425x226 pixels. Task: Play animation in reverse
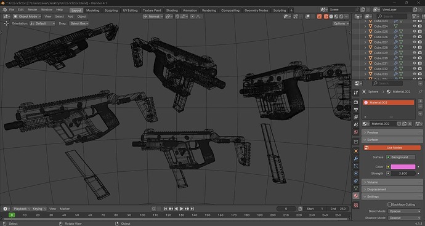[x=176, y=209]
